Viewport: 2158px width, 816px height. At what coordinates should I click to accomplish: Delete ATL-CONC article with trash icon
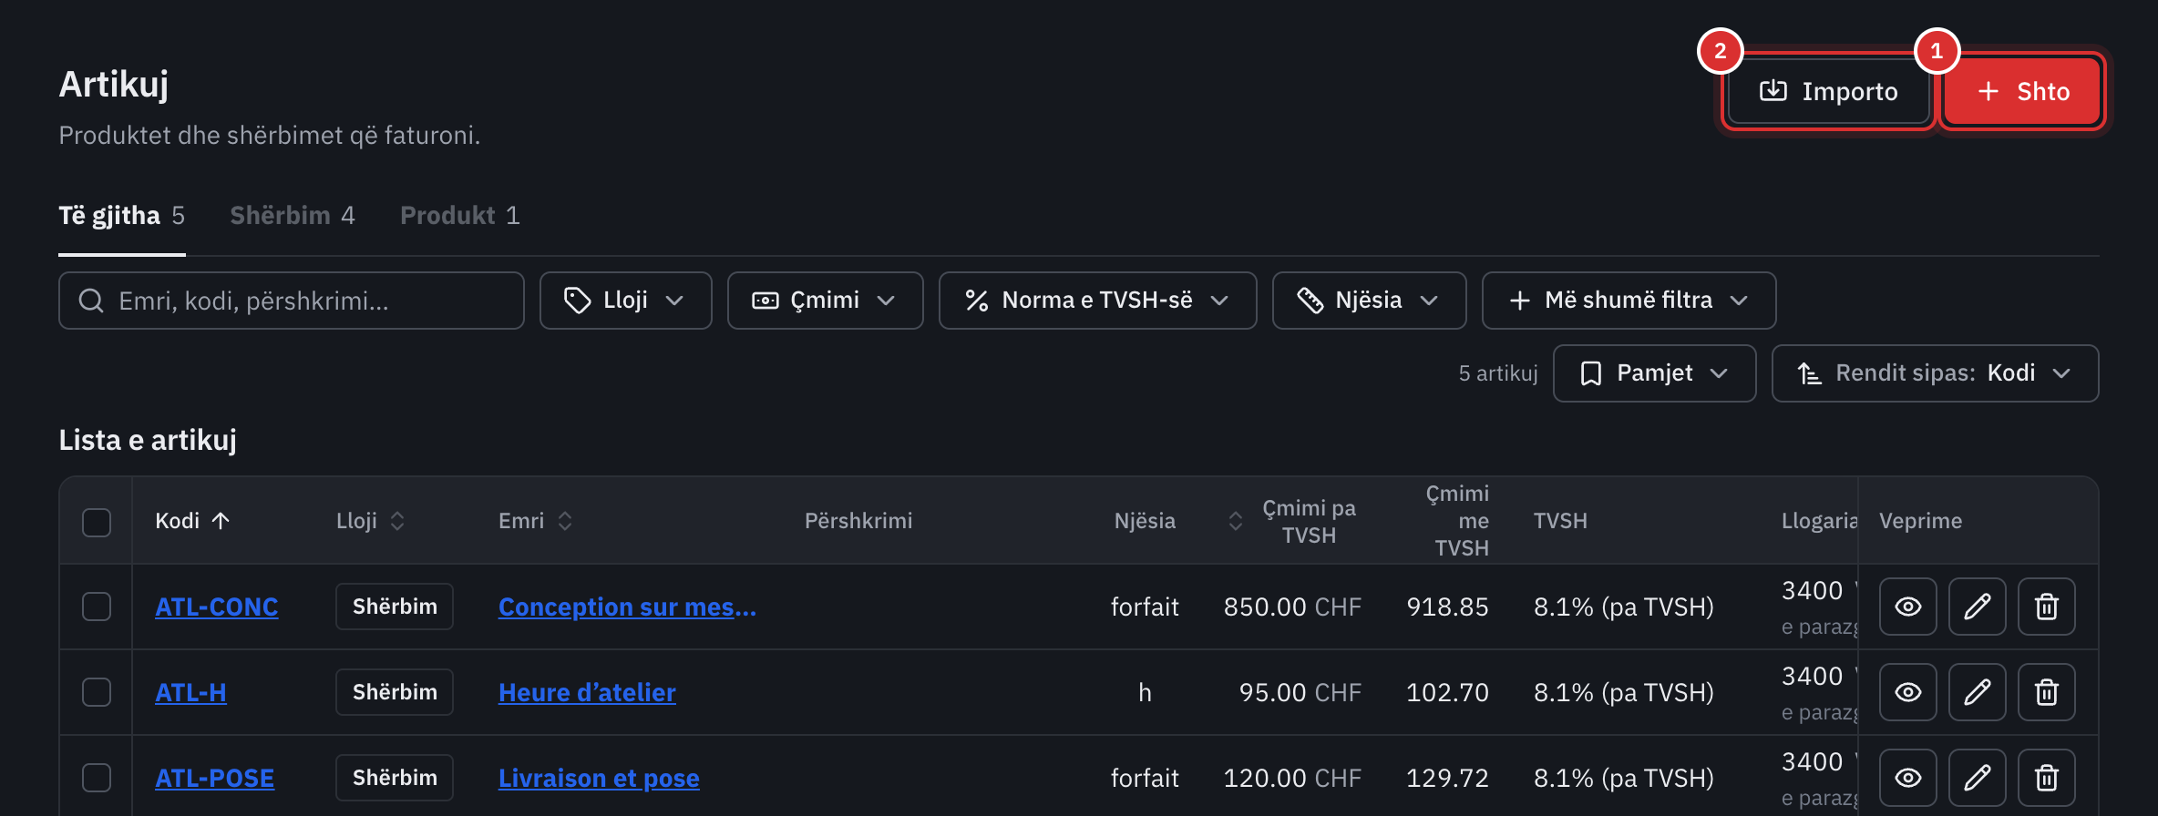[2047, 607]
